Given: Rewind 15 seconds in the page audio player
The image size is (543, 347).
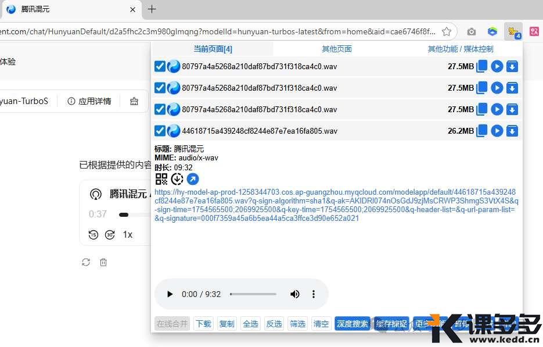Looking at the screenshot, I should [93, 235].
